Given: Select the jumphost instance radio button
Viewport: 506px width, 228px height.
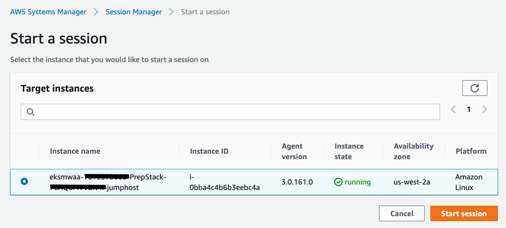Looking at the screenshot, I should tap(25, 182).
